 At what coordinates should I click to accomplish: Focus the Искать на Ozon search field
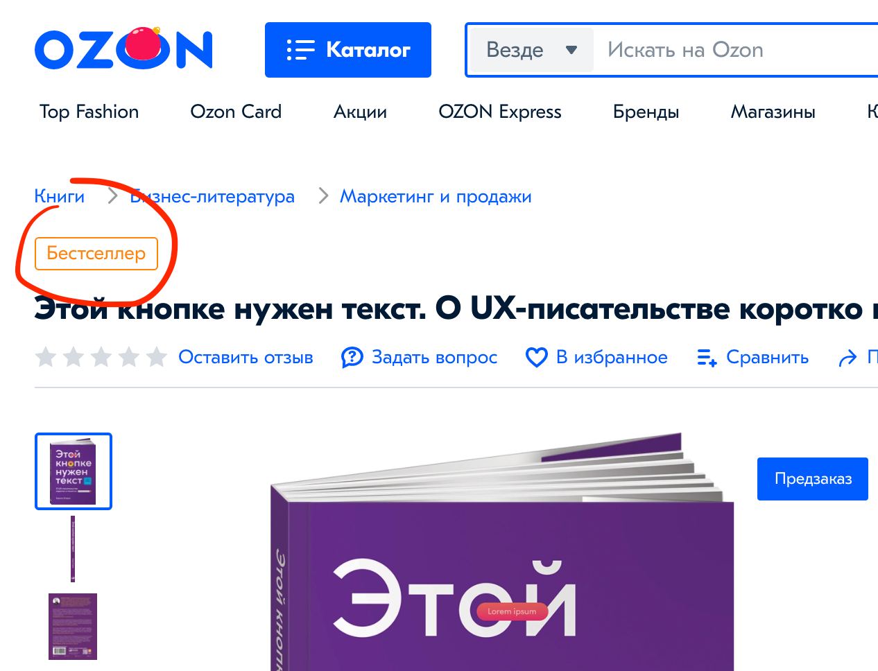(735, 50)
